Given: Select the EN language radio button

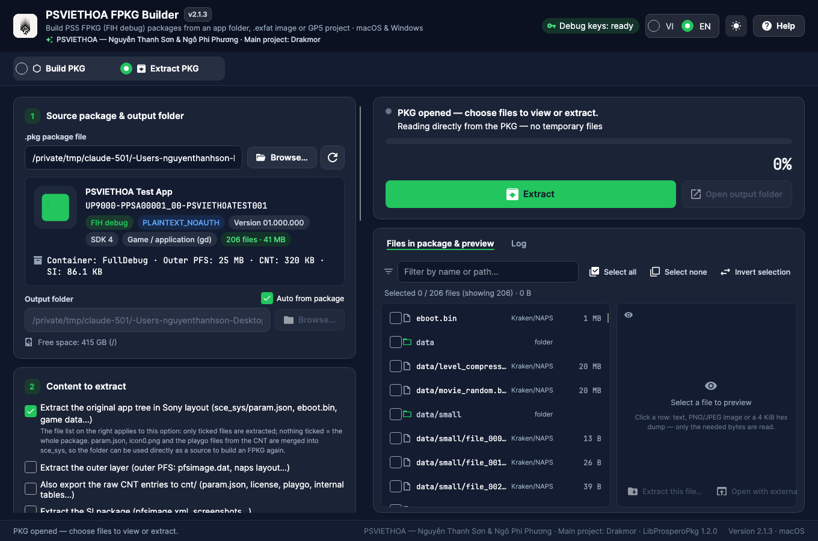Looking at the screenshot, I should click(x=688, y=26).
